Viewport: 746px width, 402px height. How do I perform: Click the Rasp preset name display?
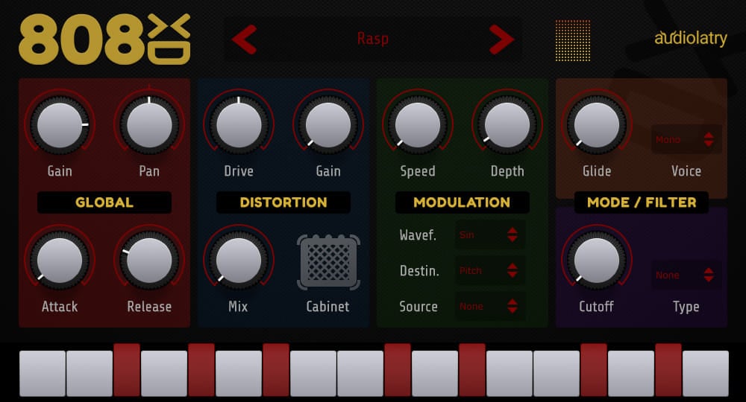coord(372,39)
